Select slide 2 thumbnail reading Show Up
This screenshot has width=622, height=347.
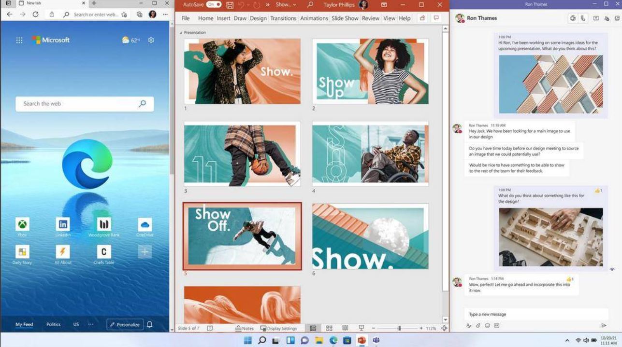(x=370, y=71)
